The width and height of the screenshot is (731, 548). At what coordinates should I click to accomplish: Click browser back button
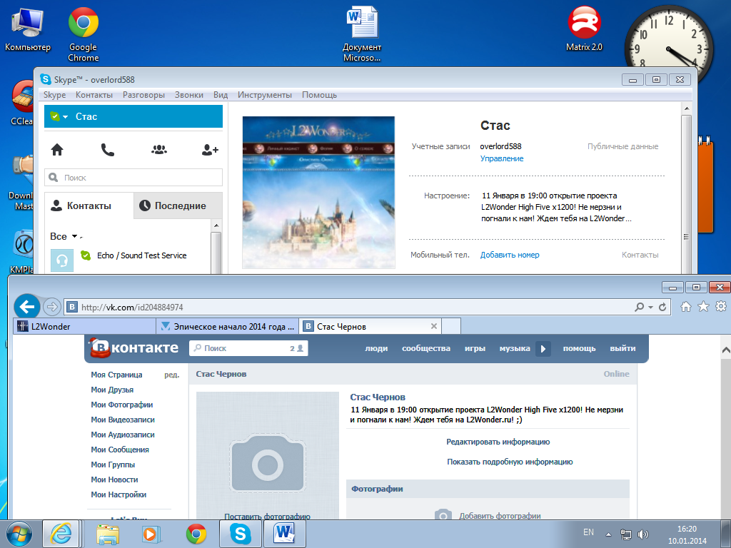tap(27, 307)
